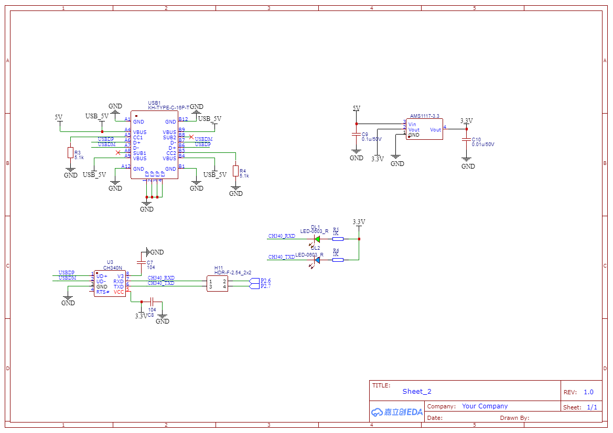Click the R3 5.1k resistor symbol

(70, 153)
